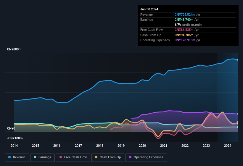Click the Cash From Op orange endpoint marker

[x=238, y=122]
